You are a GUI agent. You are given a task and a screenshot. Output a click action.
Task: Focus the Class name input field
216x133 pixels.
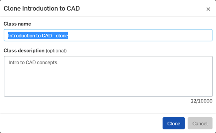(108, 35)
